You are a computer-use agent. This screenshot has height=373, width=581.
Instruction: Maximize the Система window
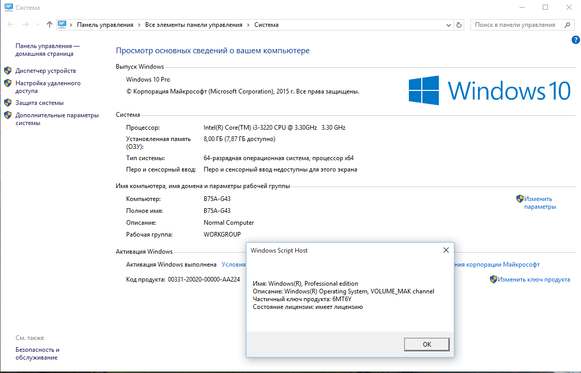pos(545,7)
